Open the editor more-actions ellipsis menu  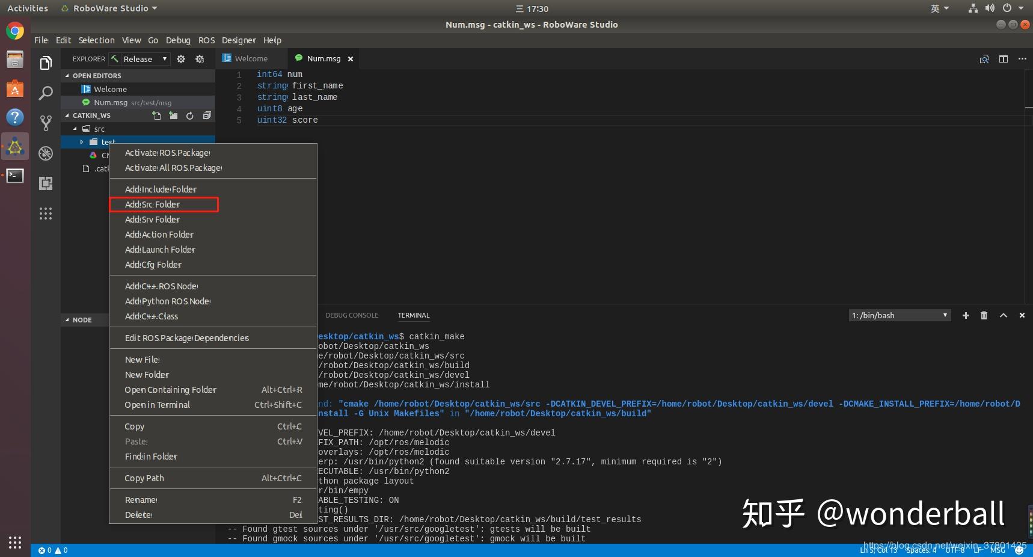[1022, 59]
